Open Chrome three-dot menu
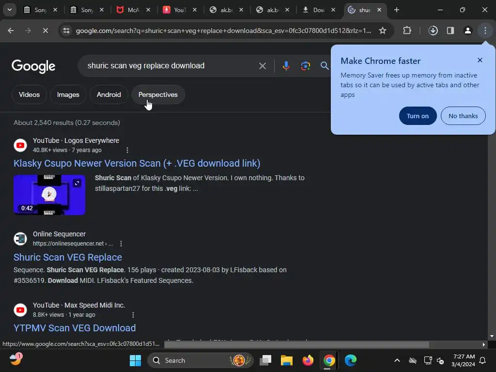 pos(485,31)
